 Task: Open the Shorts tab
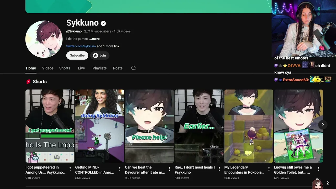[x=65, y=68]
